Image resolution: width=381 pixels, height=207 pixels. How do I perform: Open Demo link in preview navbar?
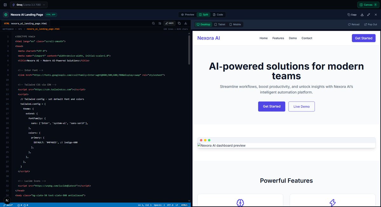(293, 38)
